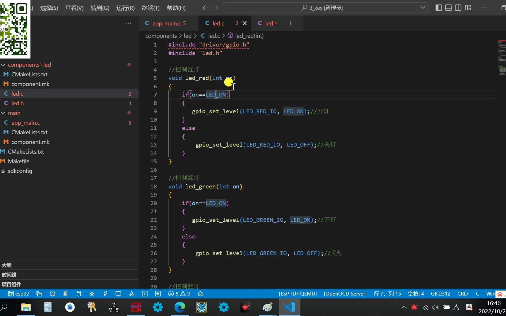
Task: Open the 查看(V) menu
Action: tap(74, 8)
